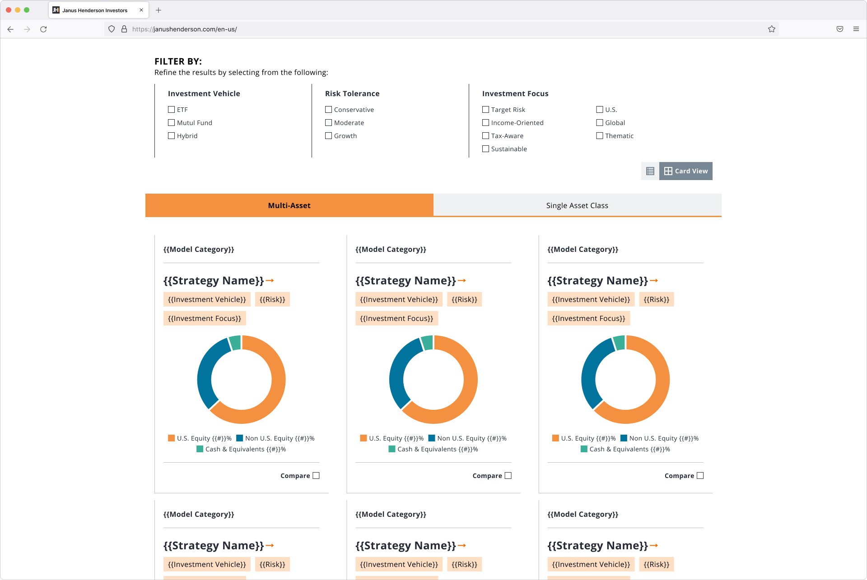
Task: Click donut chart in middle top card
Action: tap(433, 380)
